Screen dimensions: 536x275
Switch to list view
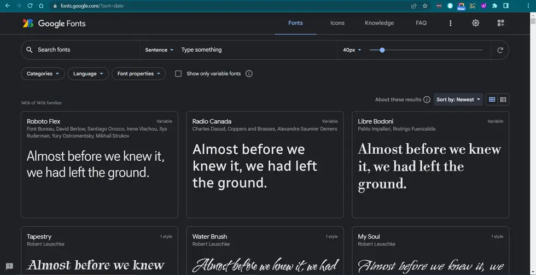tap(503, 100)
